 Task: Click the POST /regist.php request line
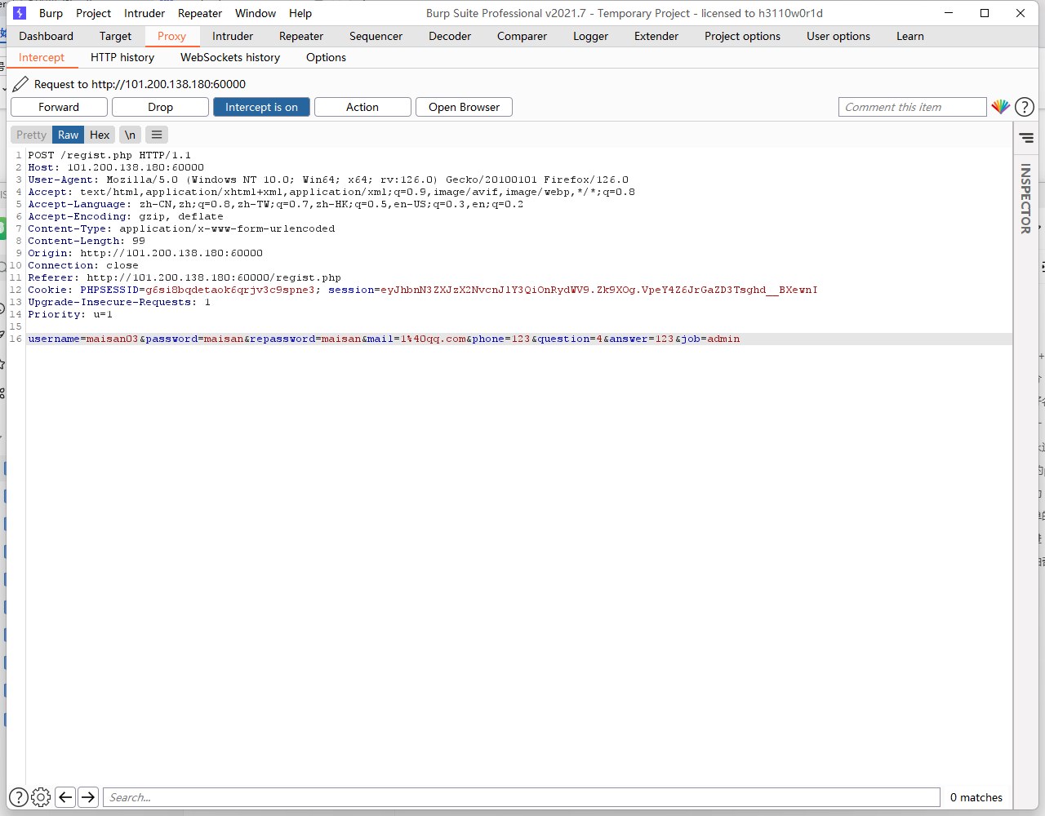point(109,155)
